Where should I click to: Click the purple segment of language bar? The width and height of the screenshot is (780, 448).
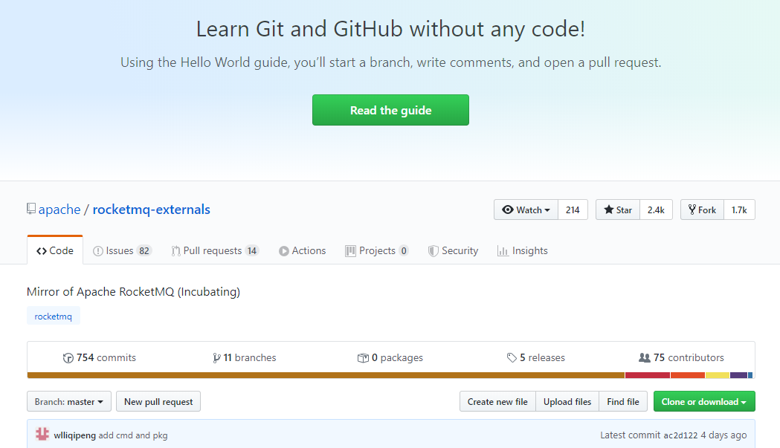[738, 375]
